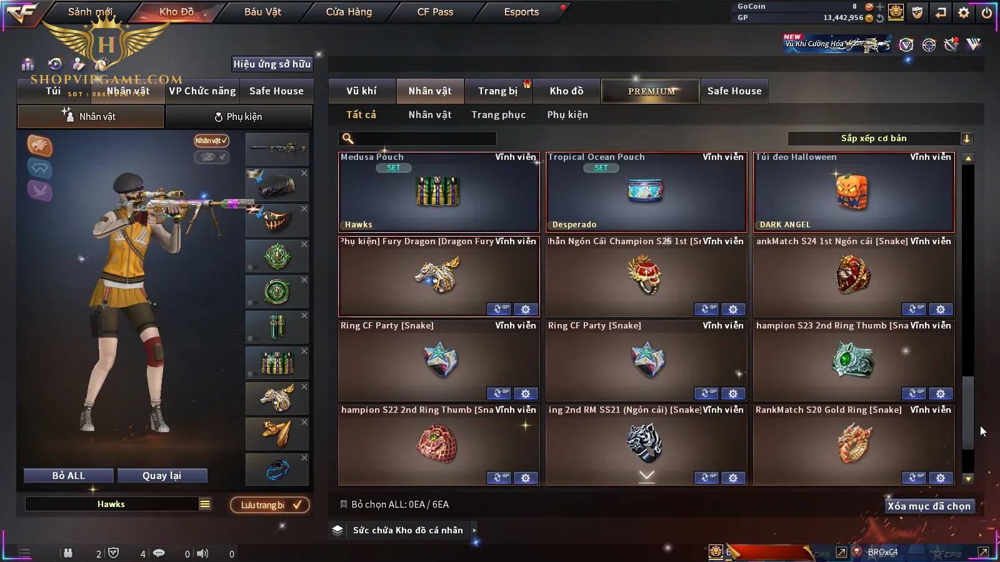Select the orange eagle faction icon
Screen dimensions: 1000x562
coord(39,145)
